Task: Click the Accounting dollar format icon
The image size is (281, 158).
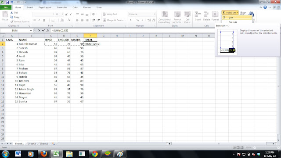Action: coord(131,20)
